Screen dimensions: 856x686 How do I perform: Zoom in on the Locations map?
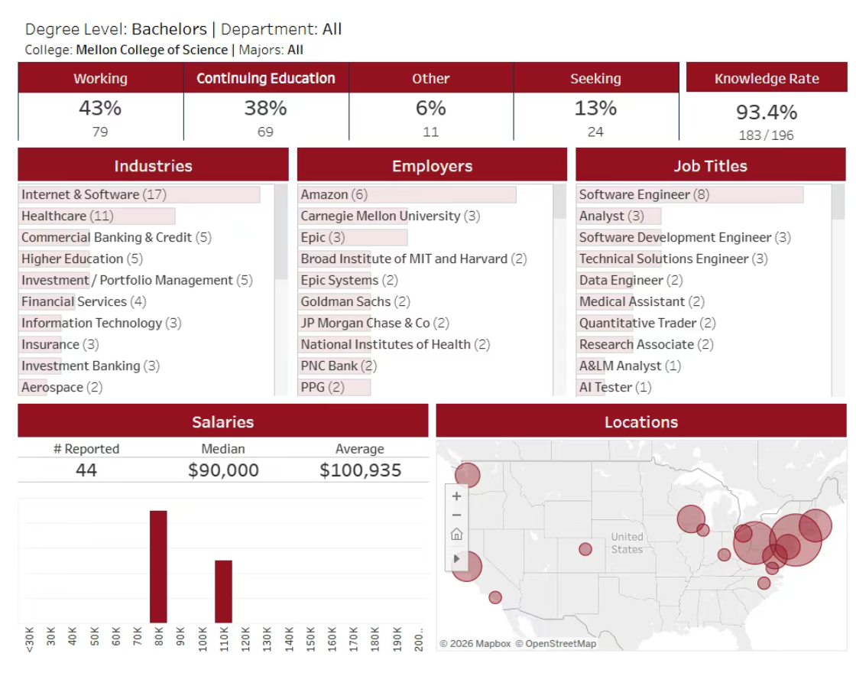coord(456,496)
